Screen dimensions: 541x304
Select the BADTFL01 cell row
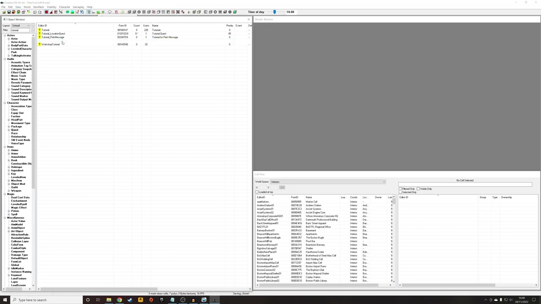[x=323, y=227]
